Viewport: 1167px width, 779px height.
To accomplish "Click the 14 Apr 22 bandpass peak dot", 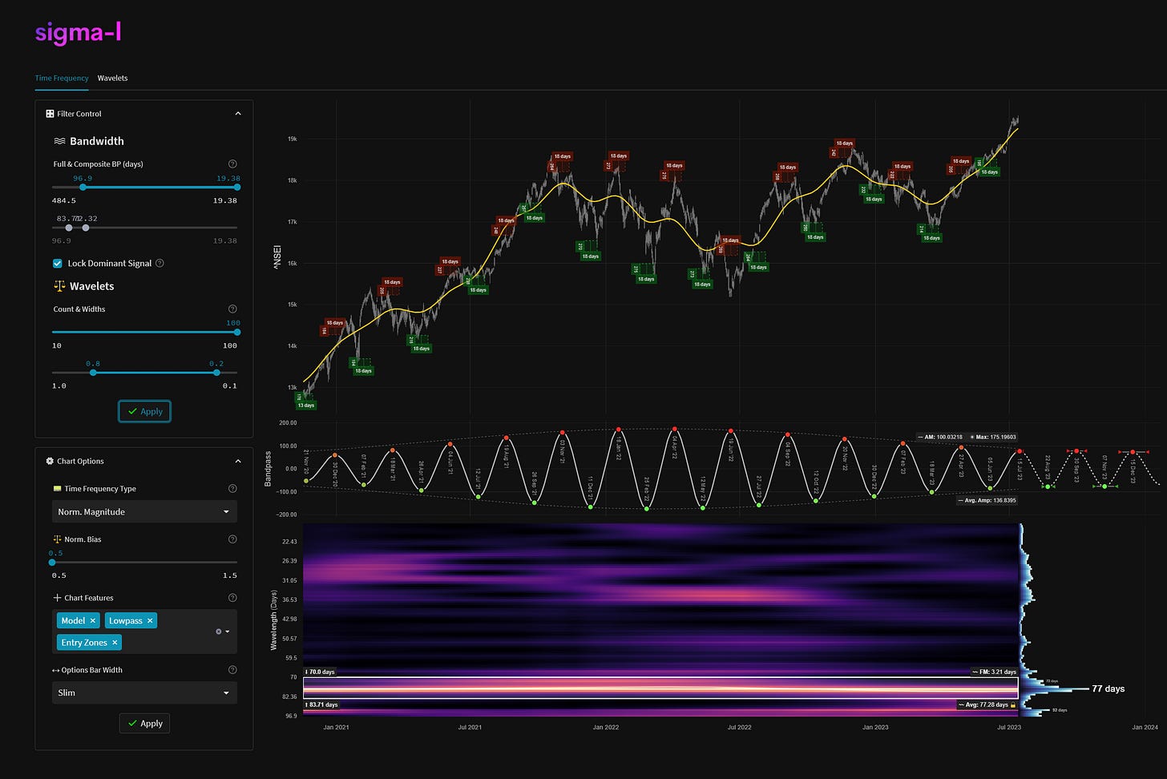I will point(675,430).
